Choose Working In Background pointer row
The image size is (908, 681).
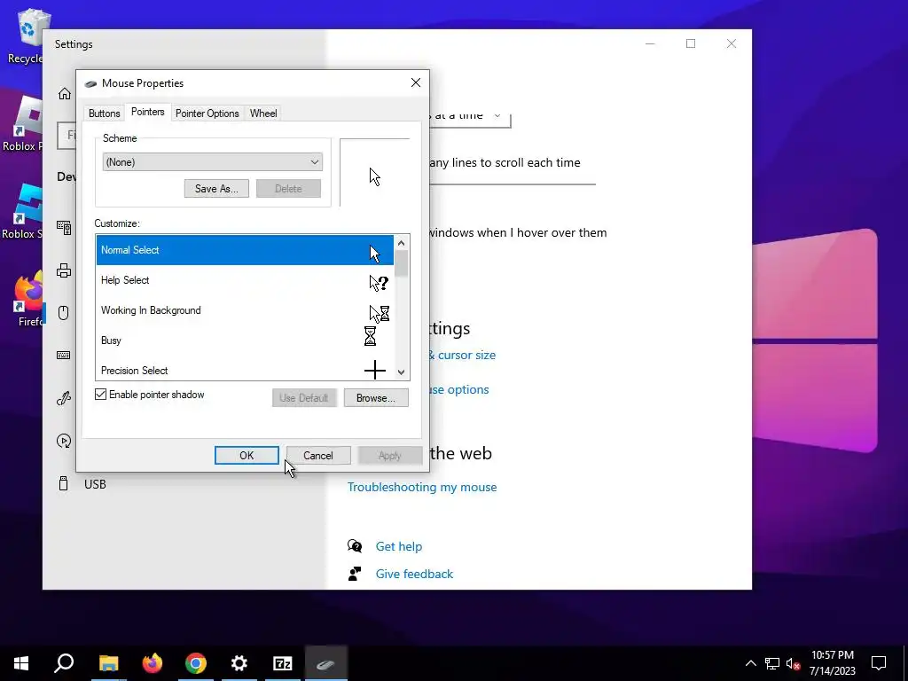(x=245, y=310)
